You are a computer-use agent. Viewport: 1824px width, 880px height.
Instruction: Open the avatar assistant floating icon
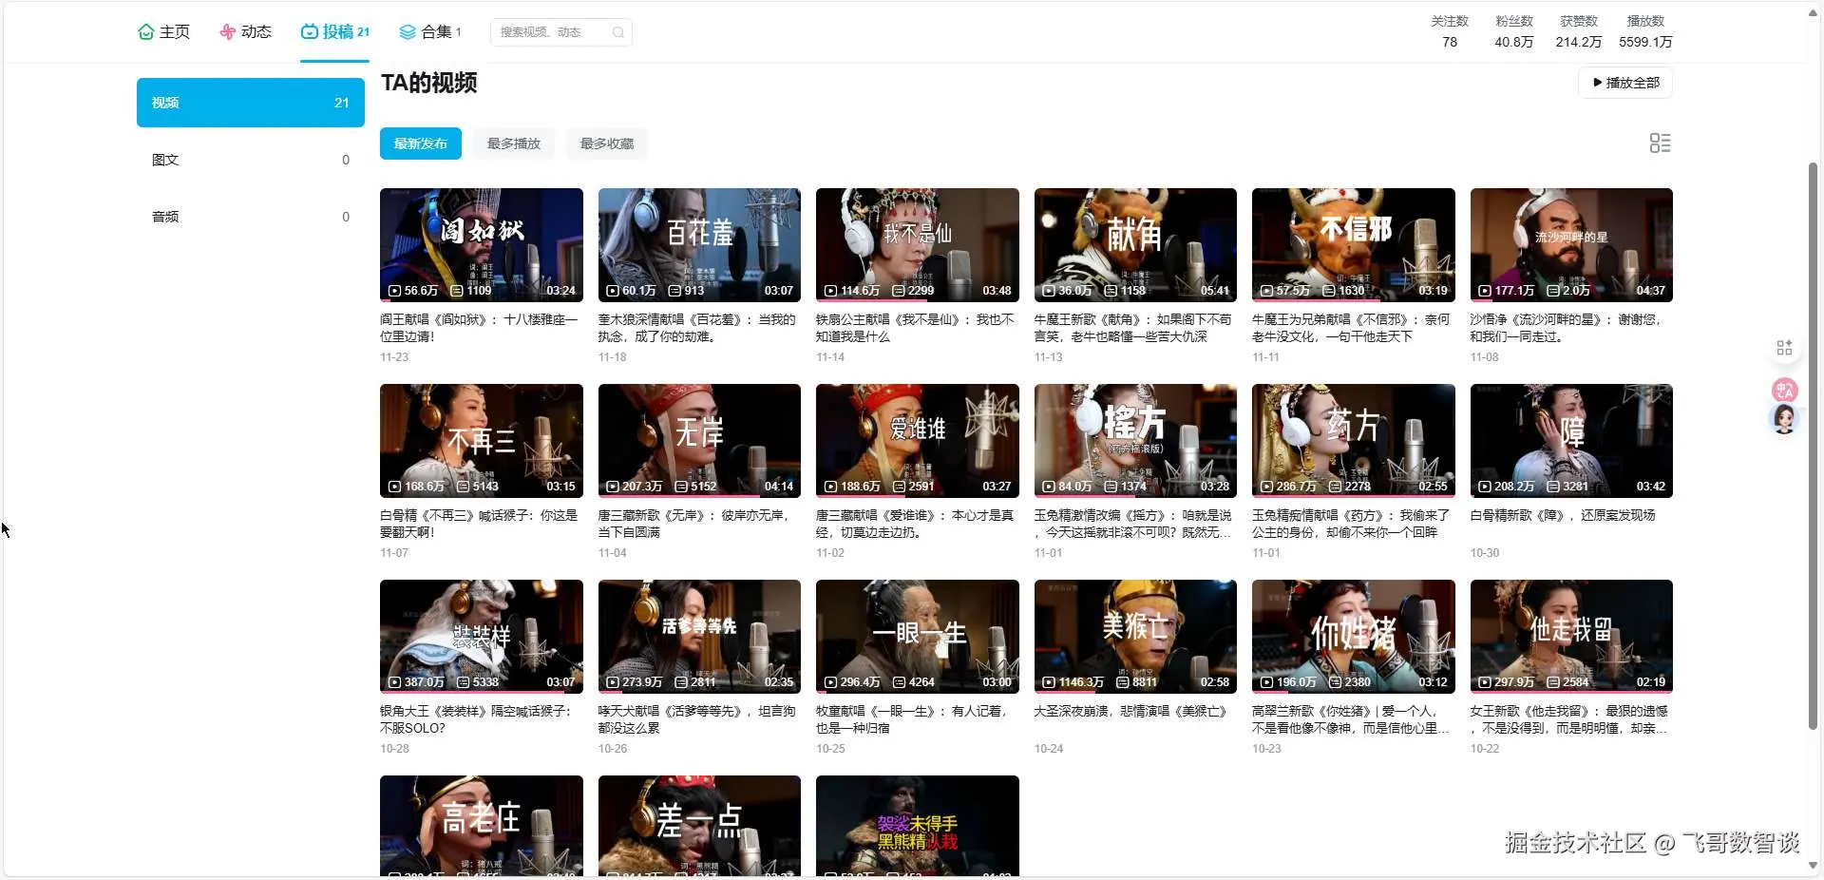pyautogui.click(x=1784, y=419)
